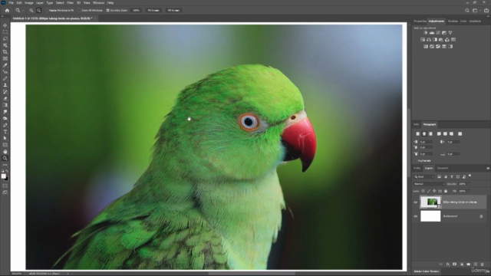491x276 pixels.
Task: Click the Fit Screen button
Action: [x=153, y=10]
